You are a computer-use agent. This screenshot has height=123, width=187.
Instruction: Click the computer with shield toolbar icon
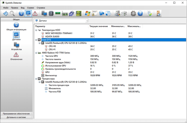117,13
